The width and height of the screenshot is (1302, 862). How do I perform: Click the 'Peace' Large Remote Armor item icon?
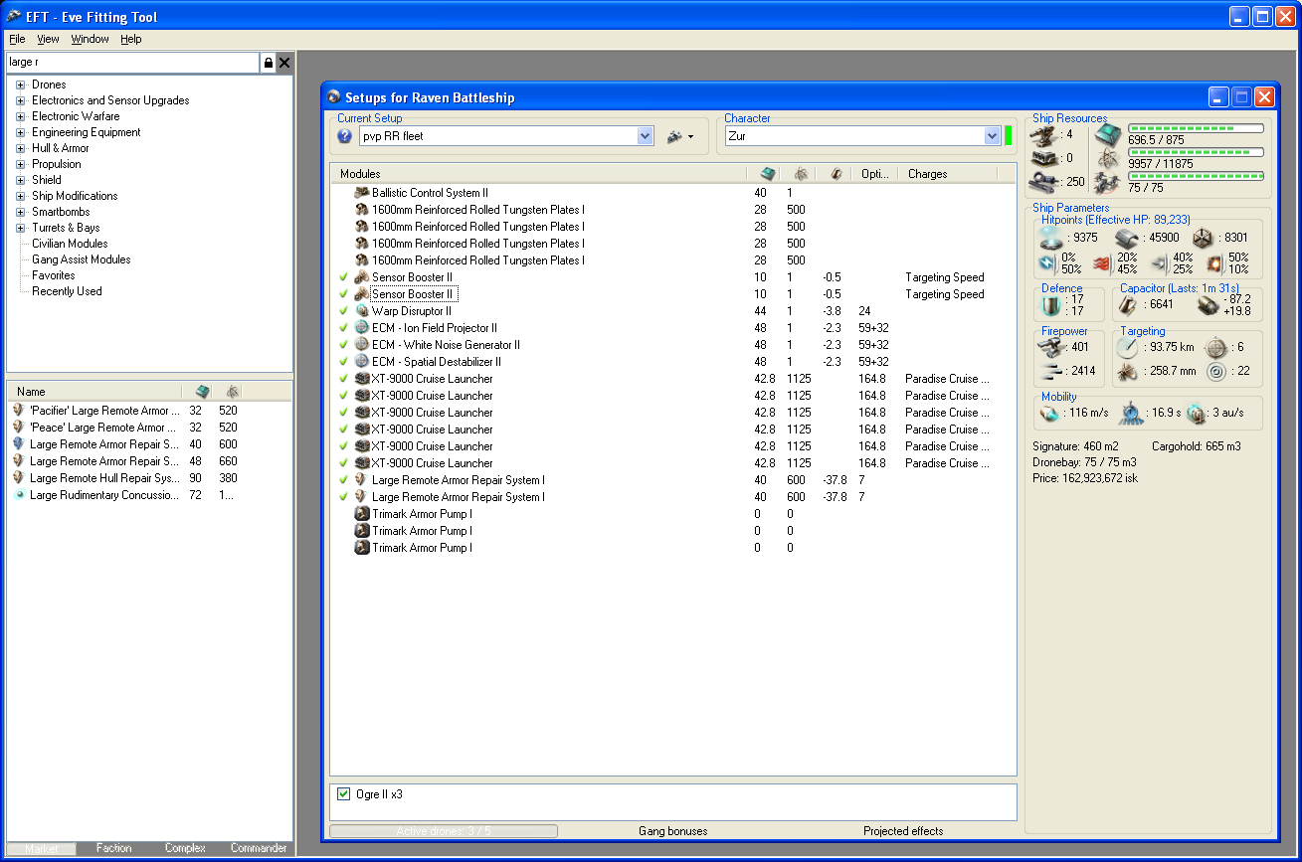(x=18, y=428)
